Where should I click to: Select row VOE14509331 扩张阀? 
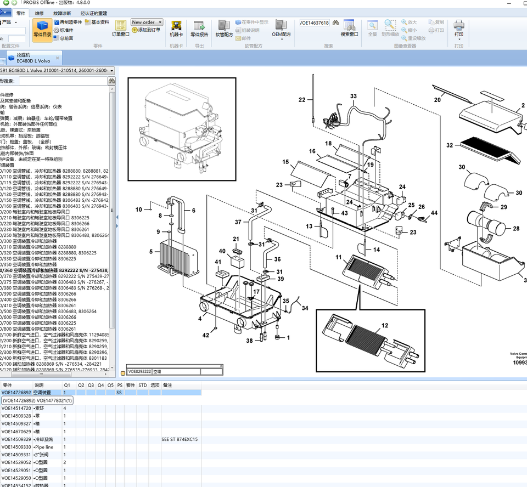[x=101, y=455]
